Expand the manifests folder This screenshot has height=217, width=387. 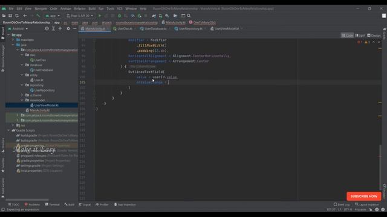click(13, 40)
